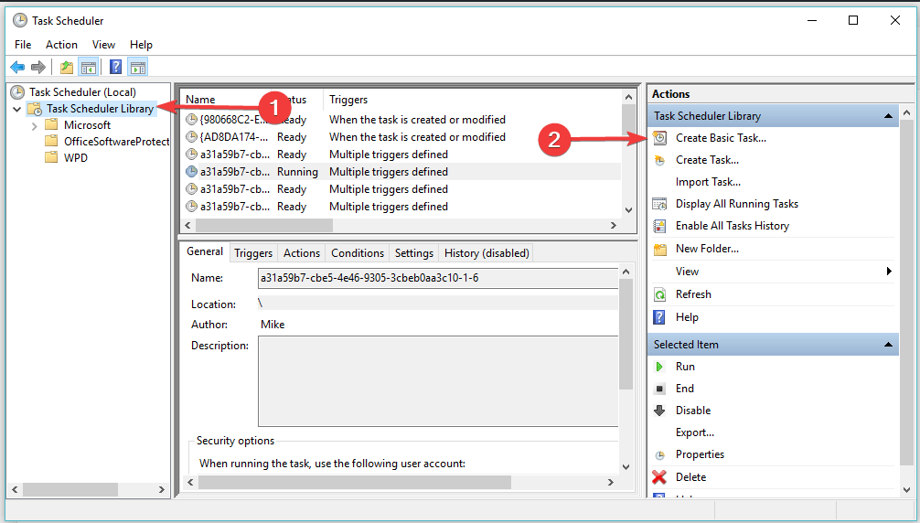Screen dimensions: 920x523
Task: Click the task list scroll down arrow
Action: pos(628,210)
